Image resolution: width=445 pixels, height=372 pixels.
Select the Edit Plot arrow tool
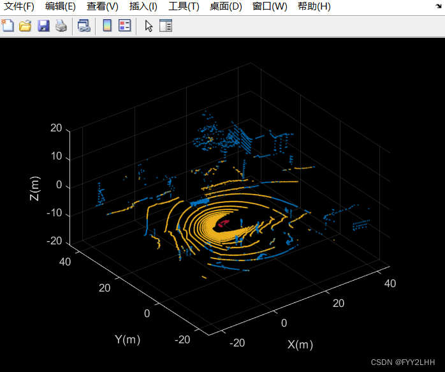pos(149,26)
